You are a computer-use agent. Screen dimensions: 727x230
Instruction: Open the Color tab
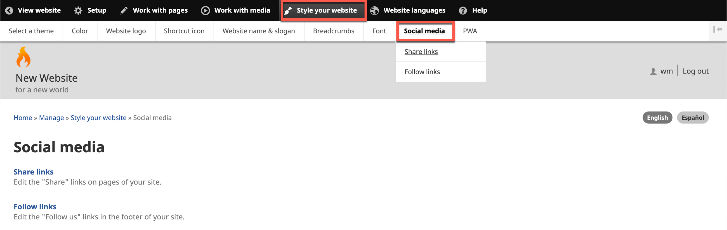pyautogui.click(x=80, y=31)
